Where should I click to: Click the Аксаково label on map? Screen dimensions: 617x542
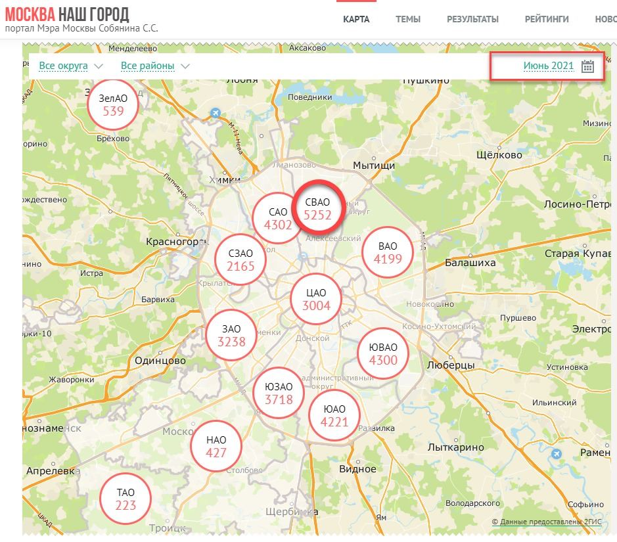(x=308, y=48)
